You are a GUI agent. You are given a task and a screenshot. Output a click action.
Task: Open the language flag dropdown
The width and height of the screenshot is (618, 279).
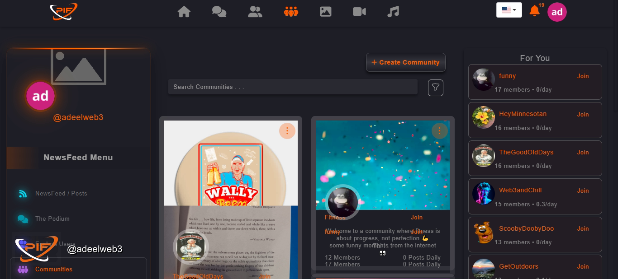coord(509,10)
